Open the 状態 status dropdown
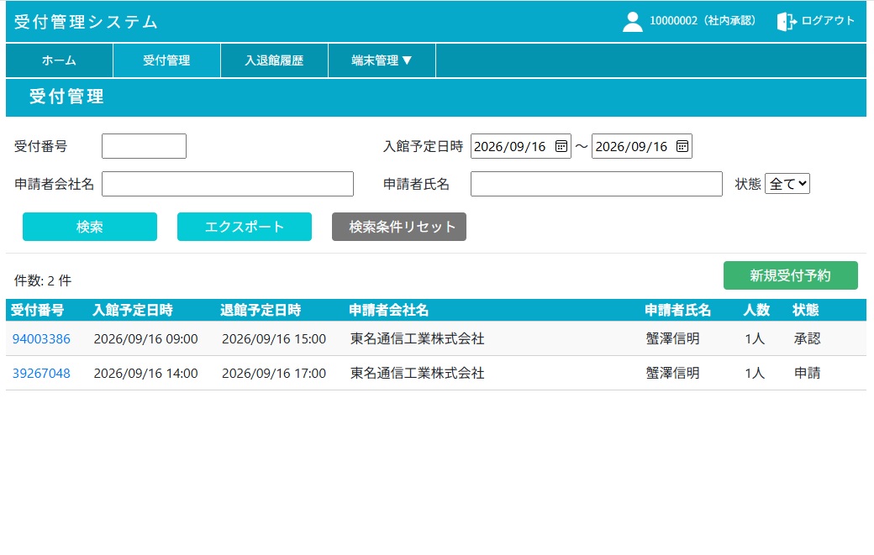Viewport: 874px width, 555px height. pyautogui.click(x=787, y=184)
